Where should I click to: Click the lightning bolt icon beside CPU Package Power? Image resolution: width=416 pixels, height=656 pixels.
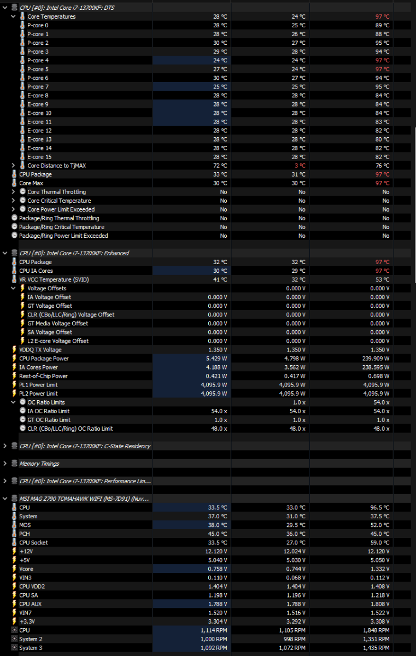pyautogui.click(x=14, y=358)
